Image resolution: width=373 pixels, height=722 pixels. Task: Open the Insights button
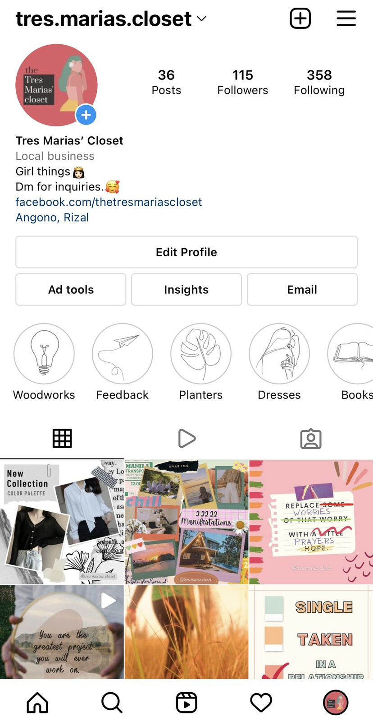[186, 289]
